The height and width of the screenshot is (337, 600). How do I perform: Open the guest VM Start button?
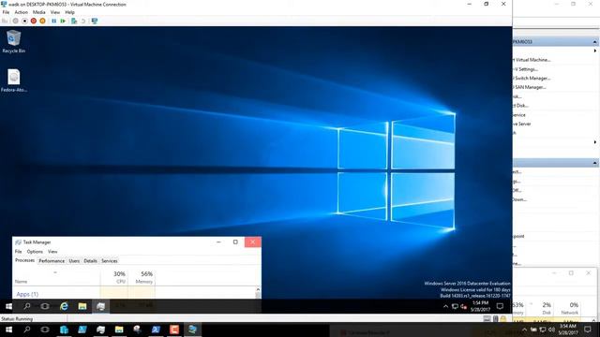[x=8, y=306]
